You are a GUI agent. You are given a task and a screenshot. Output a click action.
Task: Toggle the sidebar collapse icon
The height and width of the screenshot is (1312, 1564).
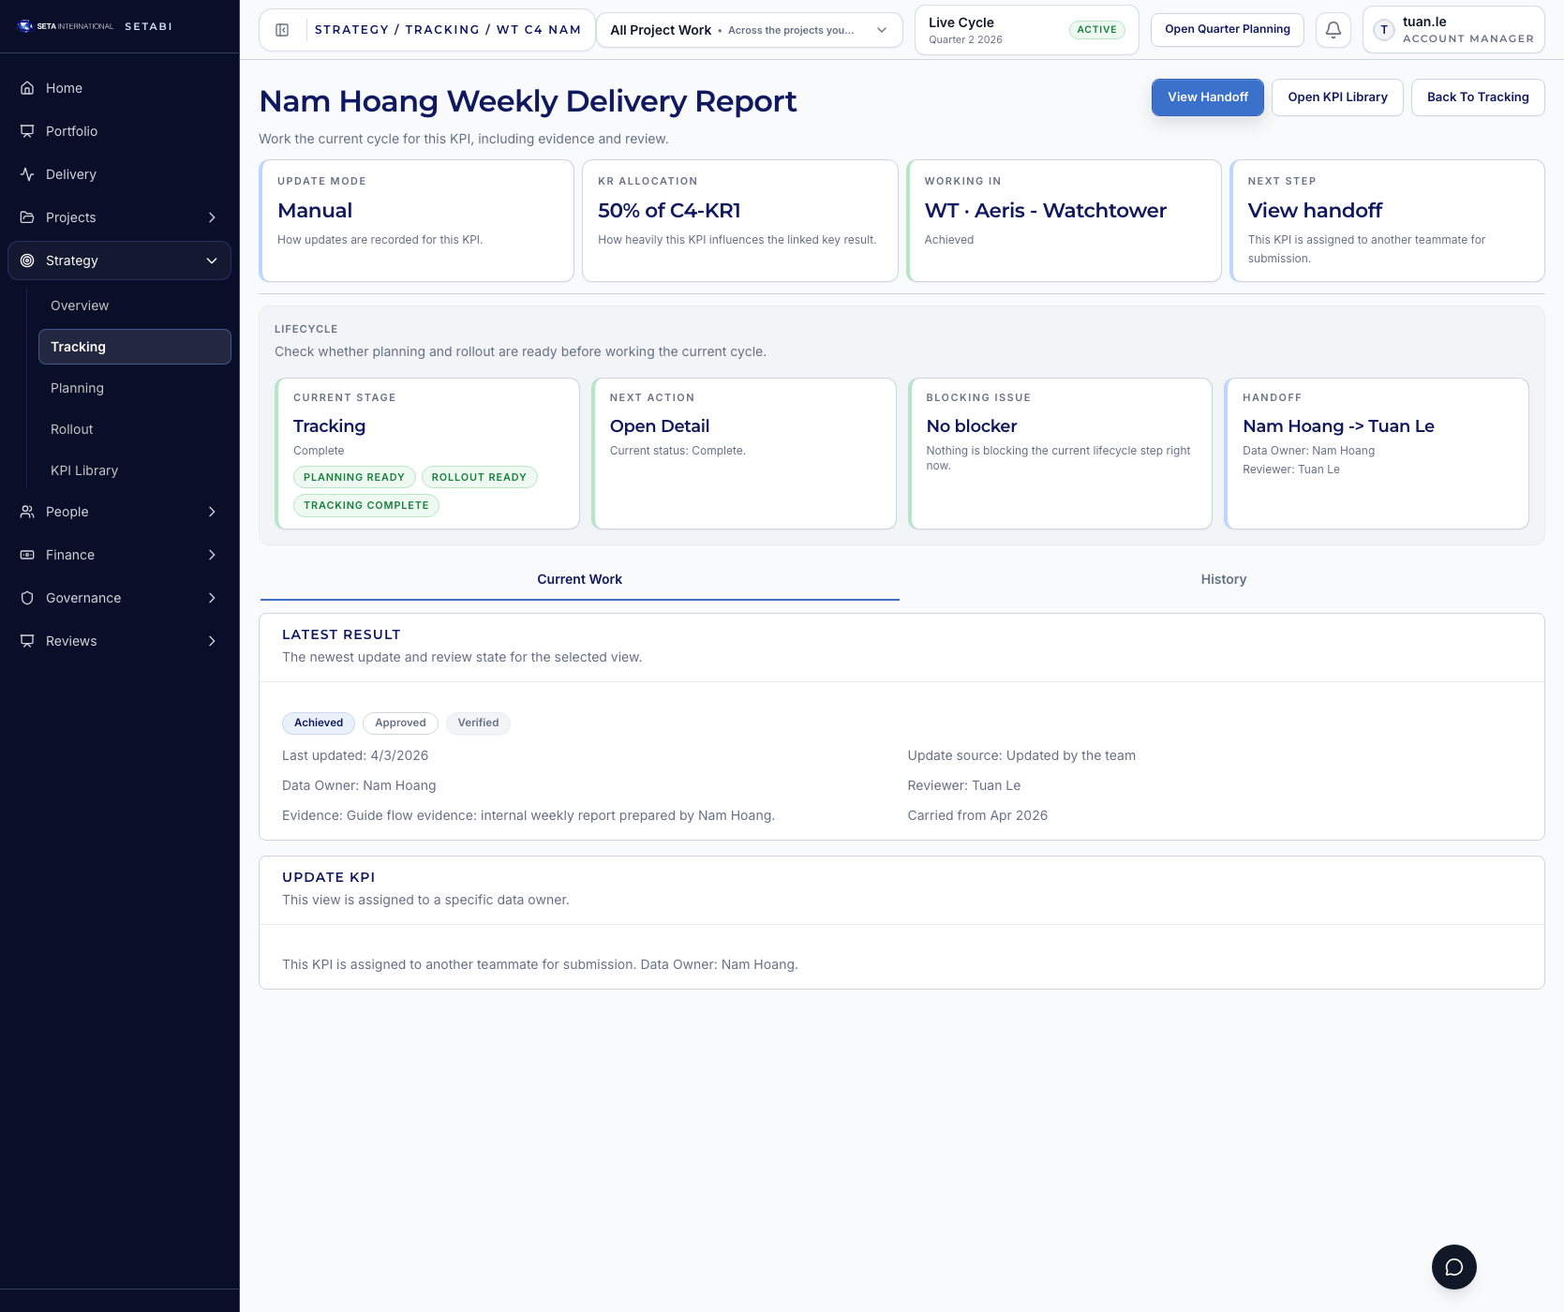pyautogui.click(x=282, y=30)
